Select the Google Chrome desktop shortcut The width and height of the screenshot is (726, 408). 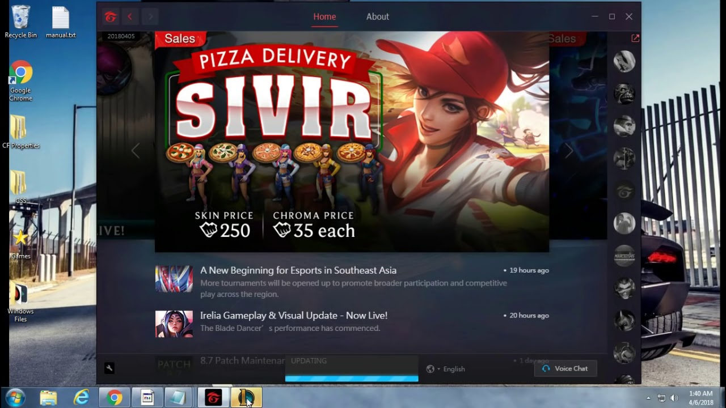pos(21,81)
